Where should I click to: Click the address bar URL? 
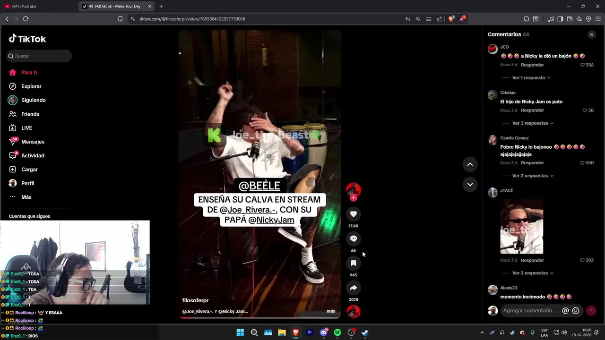[x=192, y=19]
